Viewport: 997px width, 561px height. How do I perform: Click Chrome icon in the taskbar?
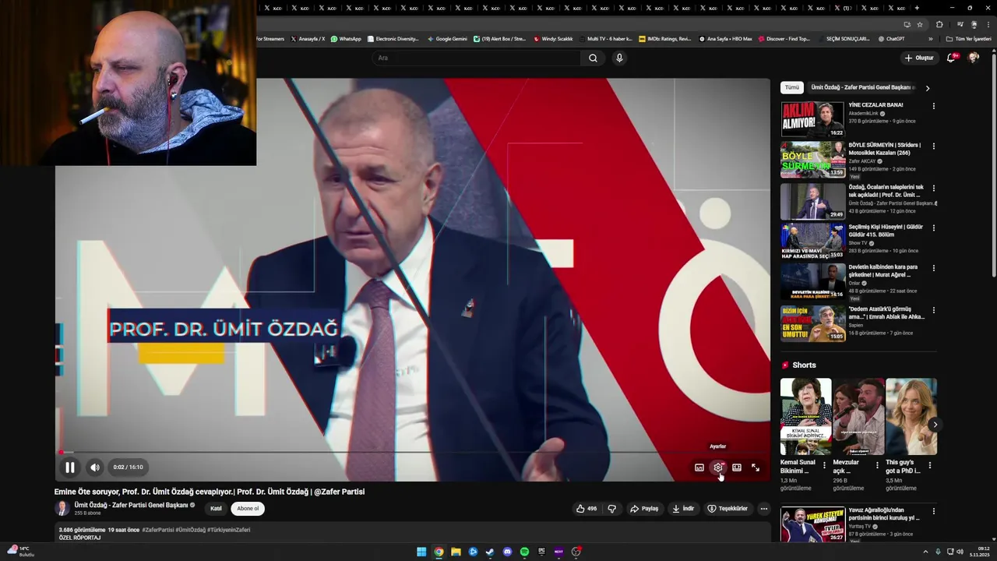(439, 552)
